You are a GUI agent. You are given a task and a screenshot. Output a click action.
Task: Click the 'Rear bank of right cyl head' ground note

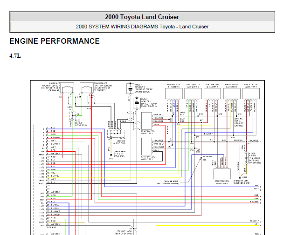[120, 154]
